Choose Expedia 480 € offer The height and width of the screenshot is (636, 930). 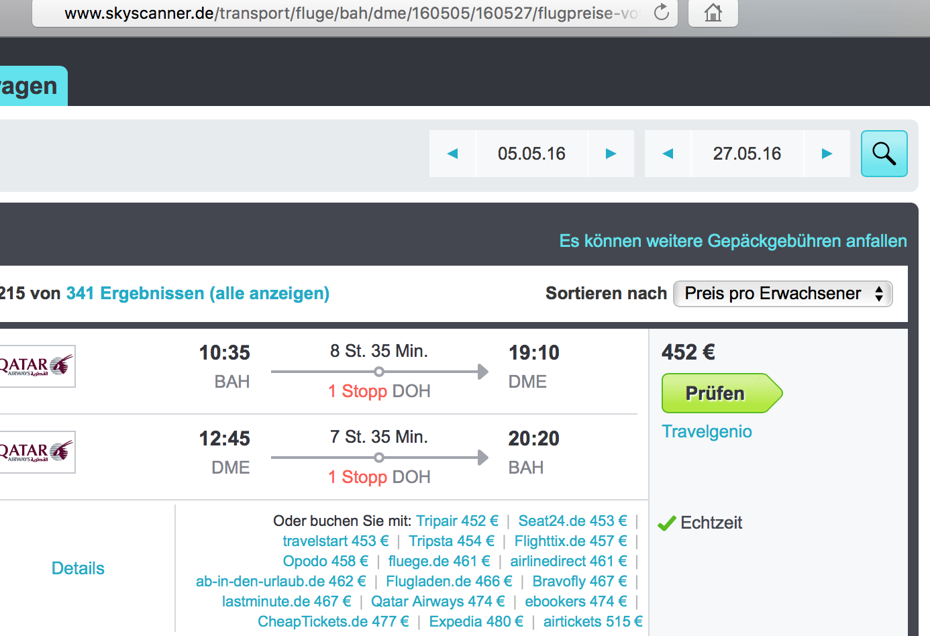coord(476,622)
